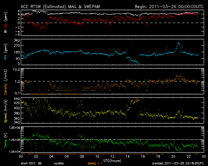
Task: Click the '6' tick label on Bt Bz panel
Action: (x=19, y=11)
